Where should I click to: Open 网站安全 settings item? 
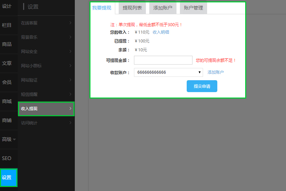(46, 52)
